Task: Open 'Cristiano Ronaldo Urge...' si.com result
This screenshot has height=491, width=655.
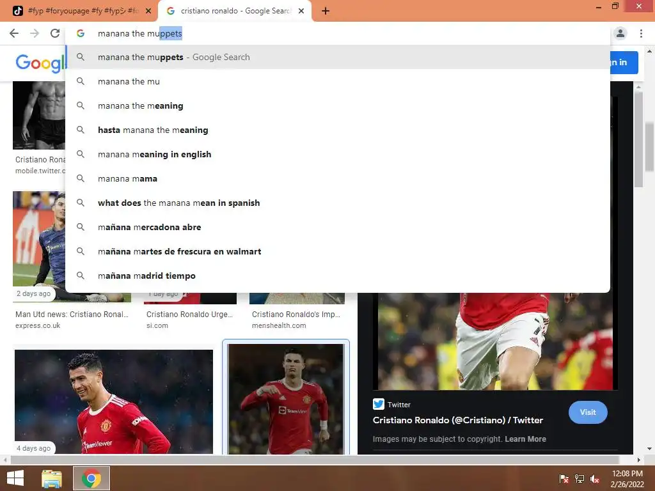Action: coord(189,314)
